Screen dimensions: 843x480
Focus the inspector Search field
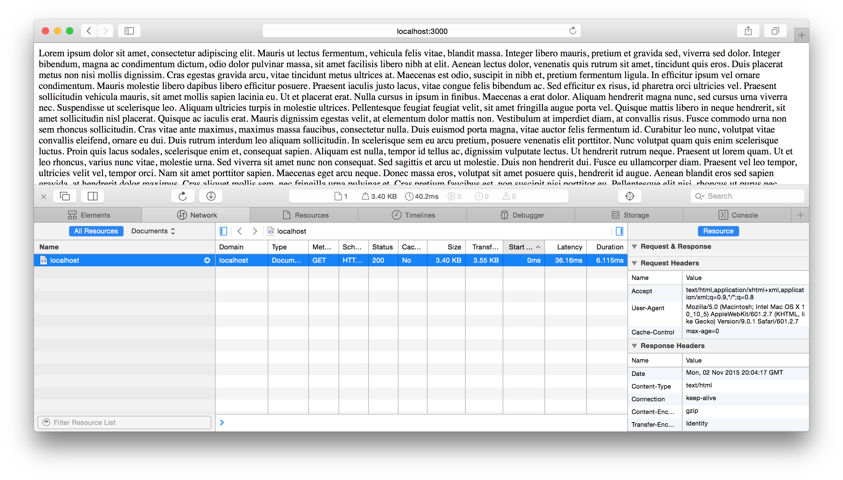pos(747,196)
